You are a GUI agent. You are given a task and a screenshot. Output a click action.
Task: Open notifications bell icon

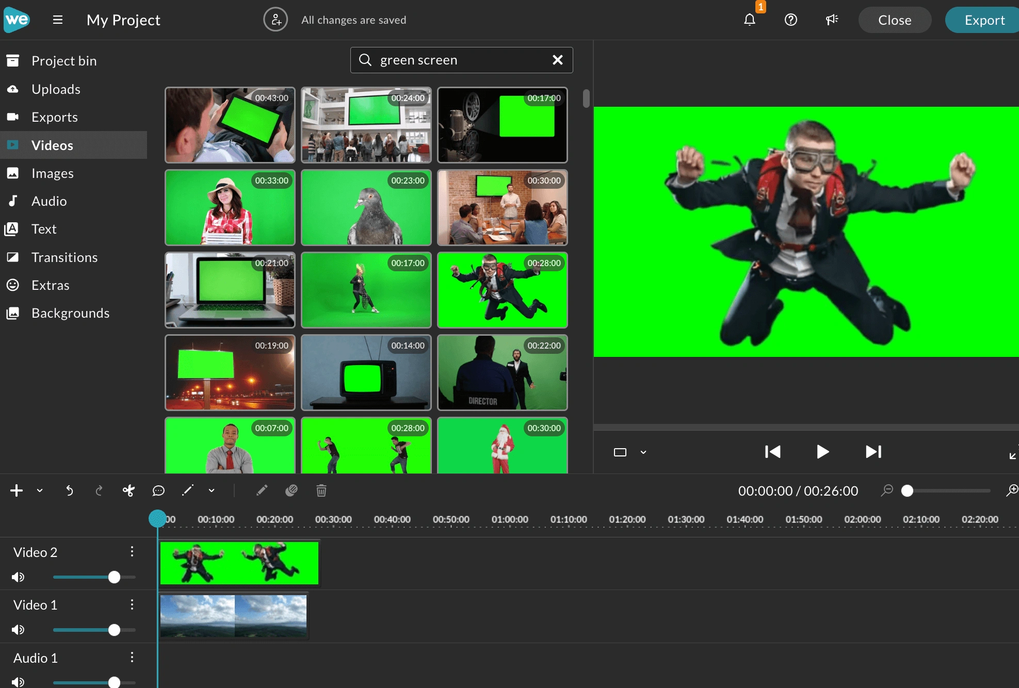point(749,20)
